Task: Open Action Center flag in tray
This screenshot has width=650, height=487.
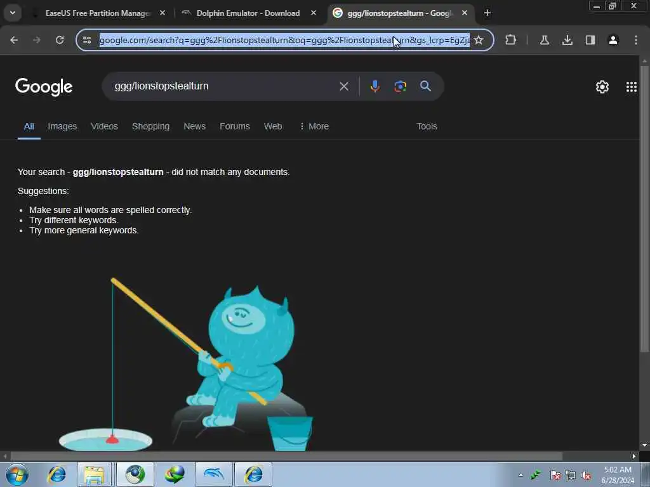Action: tap(555, 476)
